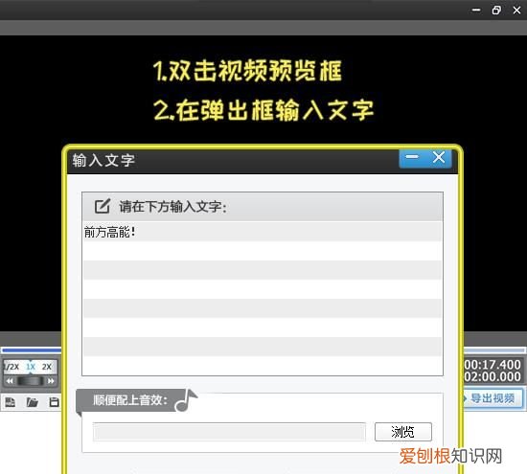527x474 pixels.
Task: Click the rewind double-arrow icon
Action: click(x=10, y=381)
